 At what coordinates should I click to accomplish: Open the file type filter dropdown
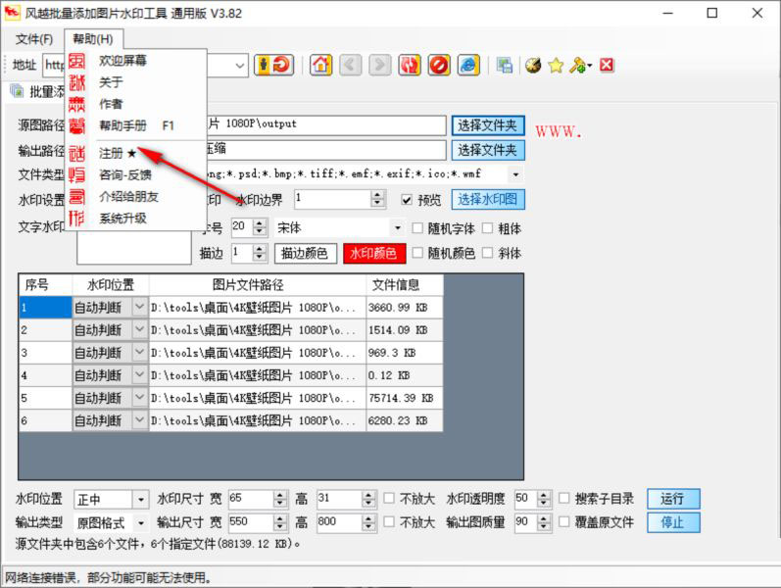pos(515,174)
